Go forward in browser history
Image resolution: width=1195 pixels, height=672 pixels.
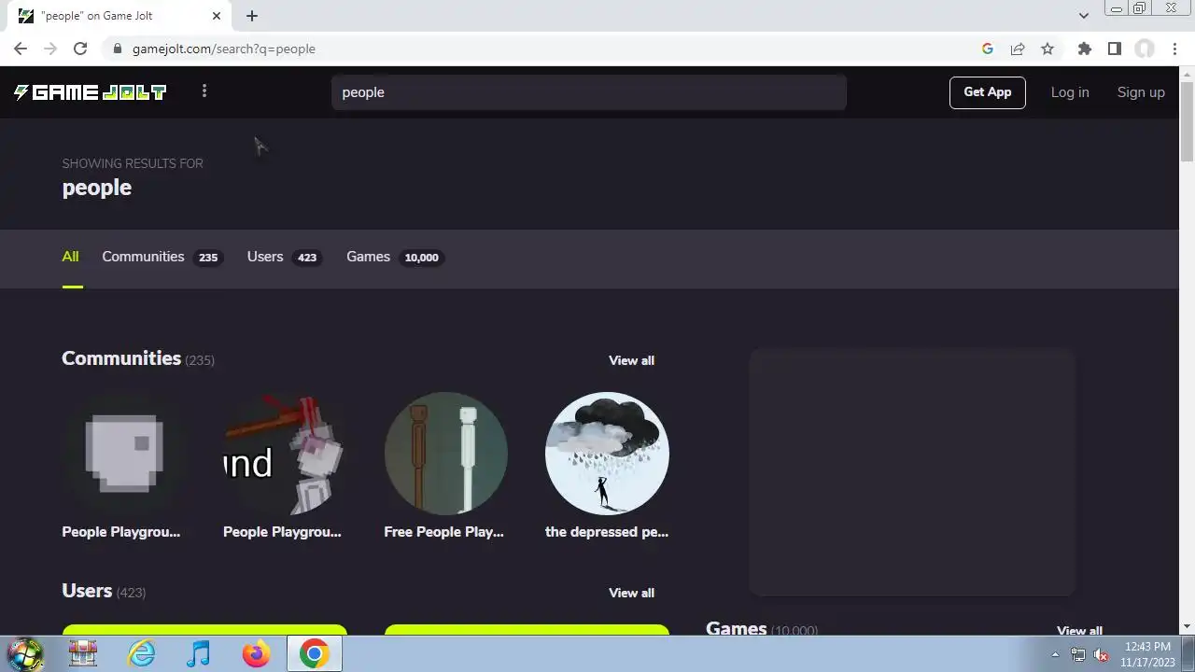(50, 49)
